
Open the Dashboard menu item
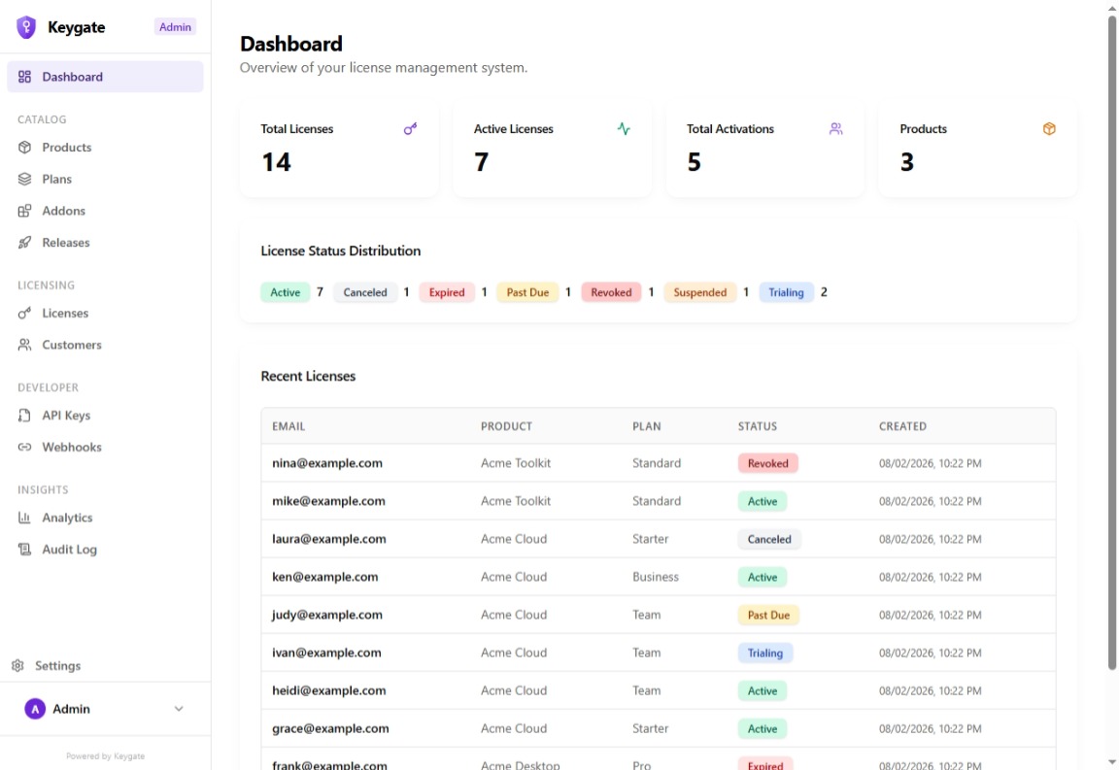pyautogui.click(x=105, y=77)
